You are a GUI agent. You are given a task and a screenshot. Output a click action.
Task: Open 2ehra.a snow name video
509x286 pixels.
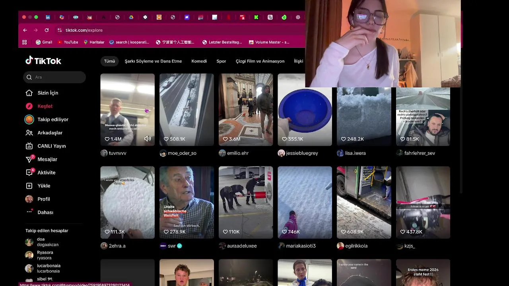(x=127, y=202)
